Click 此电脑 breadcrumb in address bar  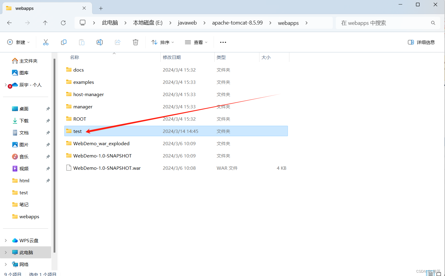tap(110, 23)
